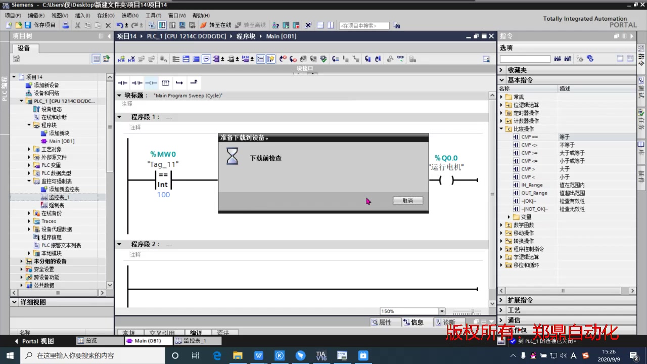Click the split editor horizontally icon

click(320, 25)
